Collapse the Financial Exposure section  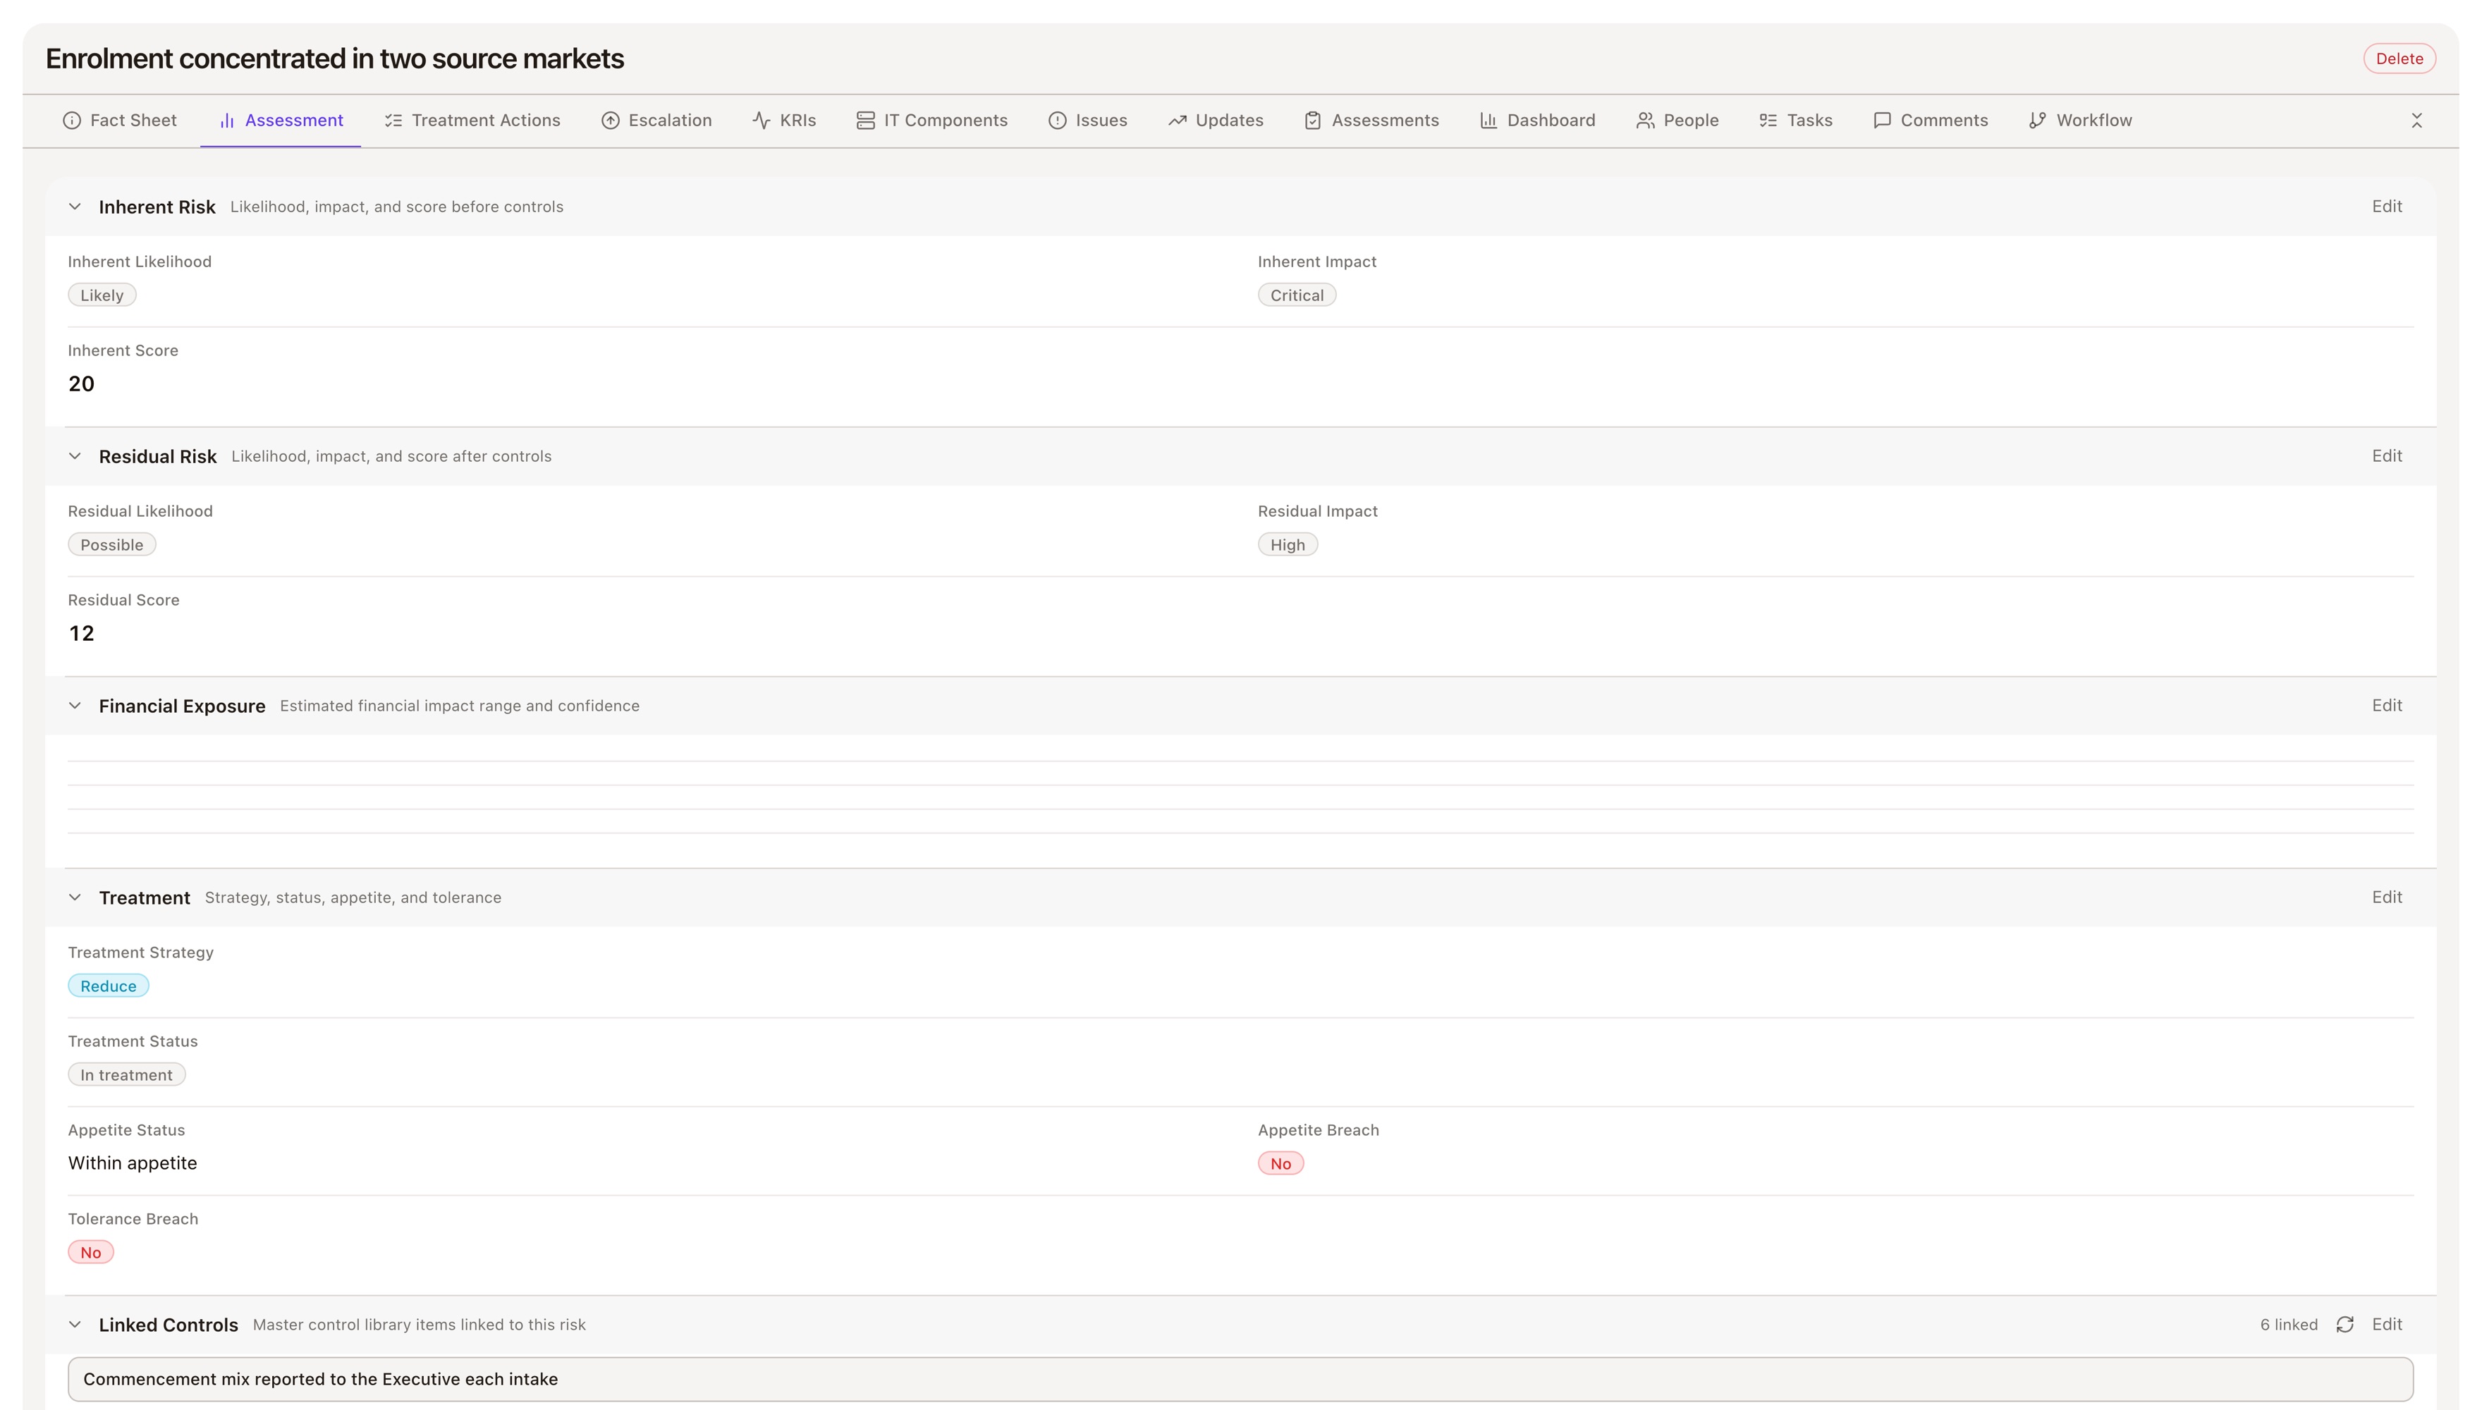click(x=75, y=706)
